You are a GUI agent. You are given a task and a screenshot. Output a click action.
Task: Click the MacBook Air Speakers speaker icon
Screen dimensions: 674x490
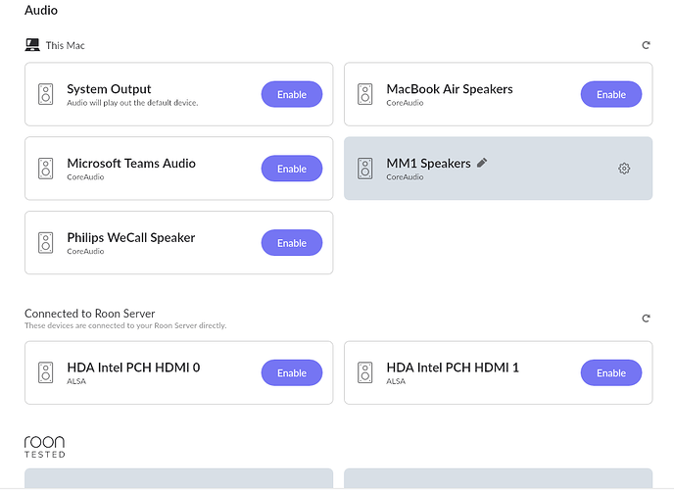click(365, 95)
